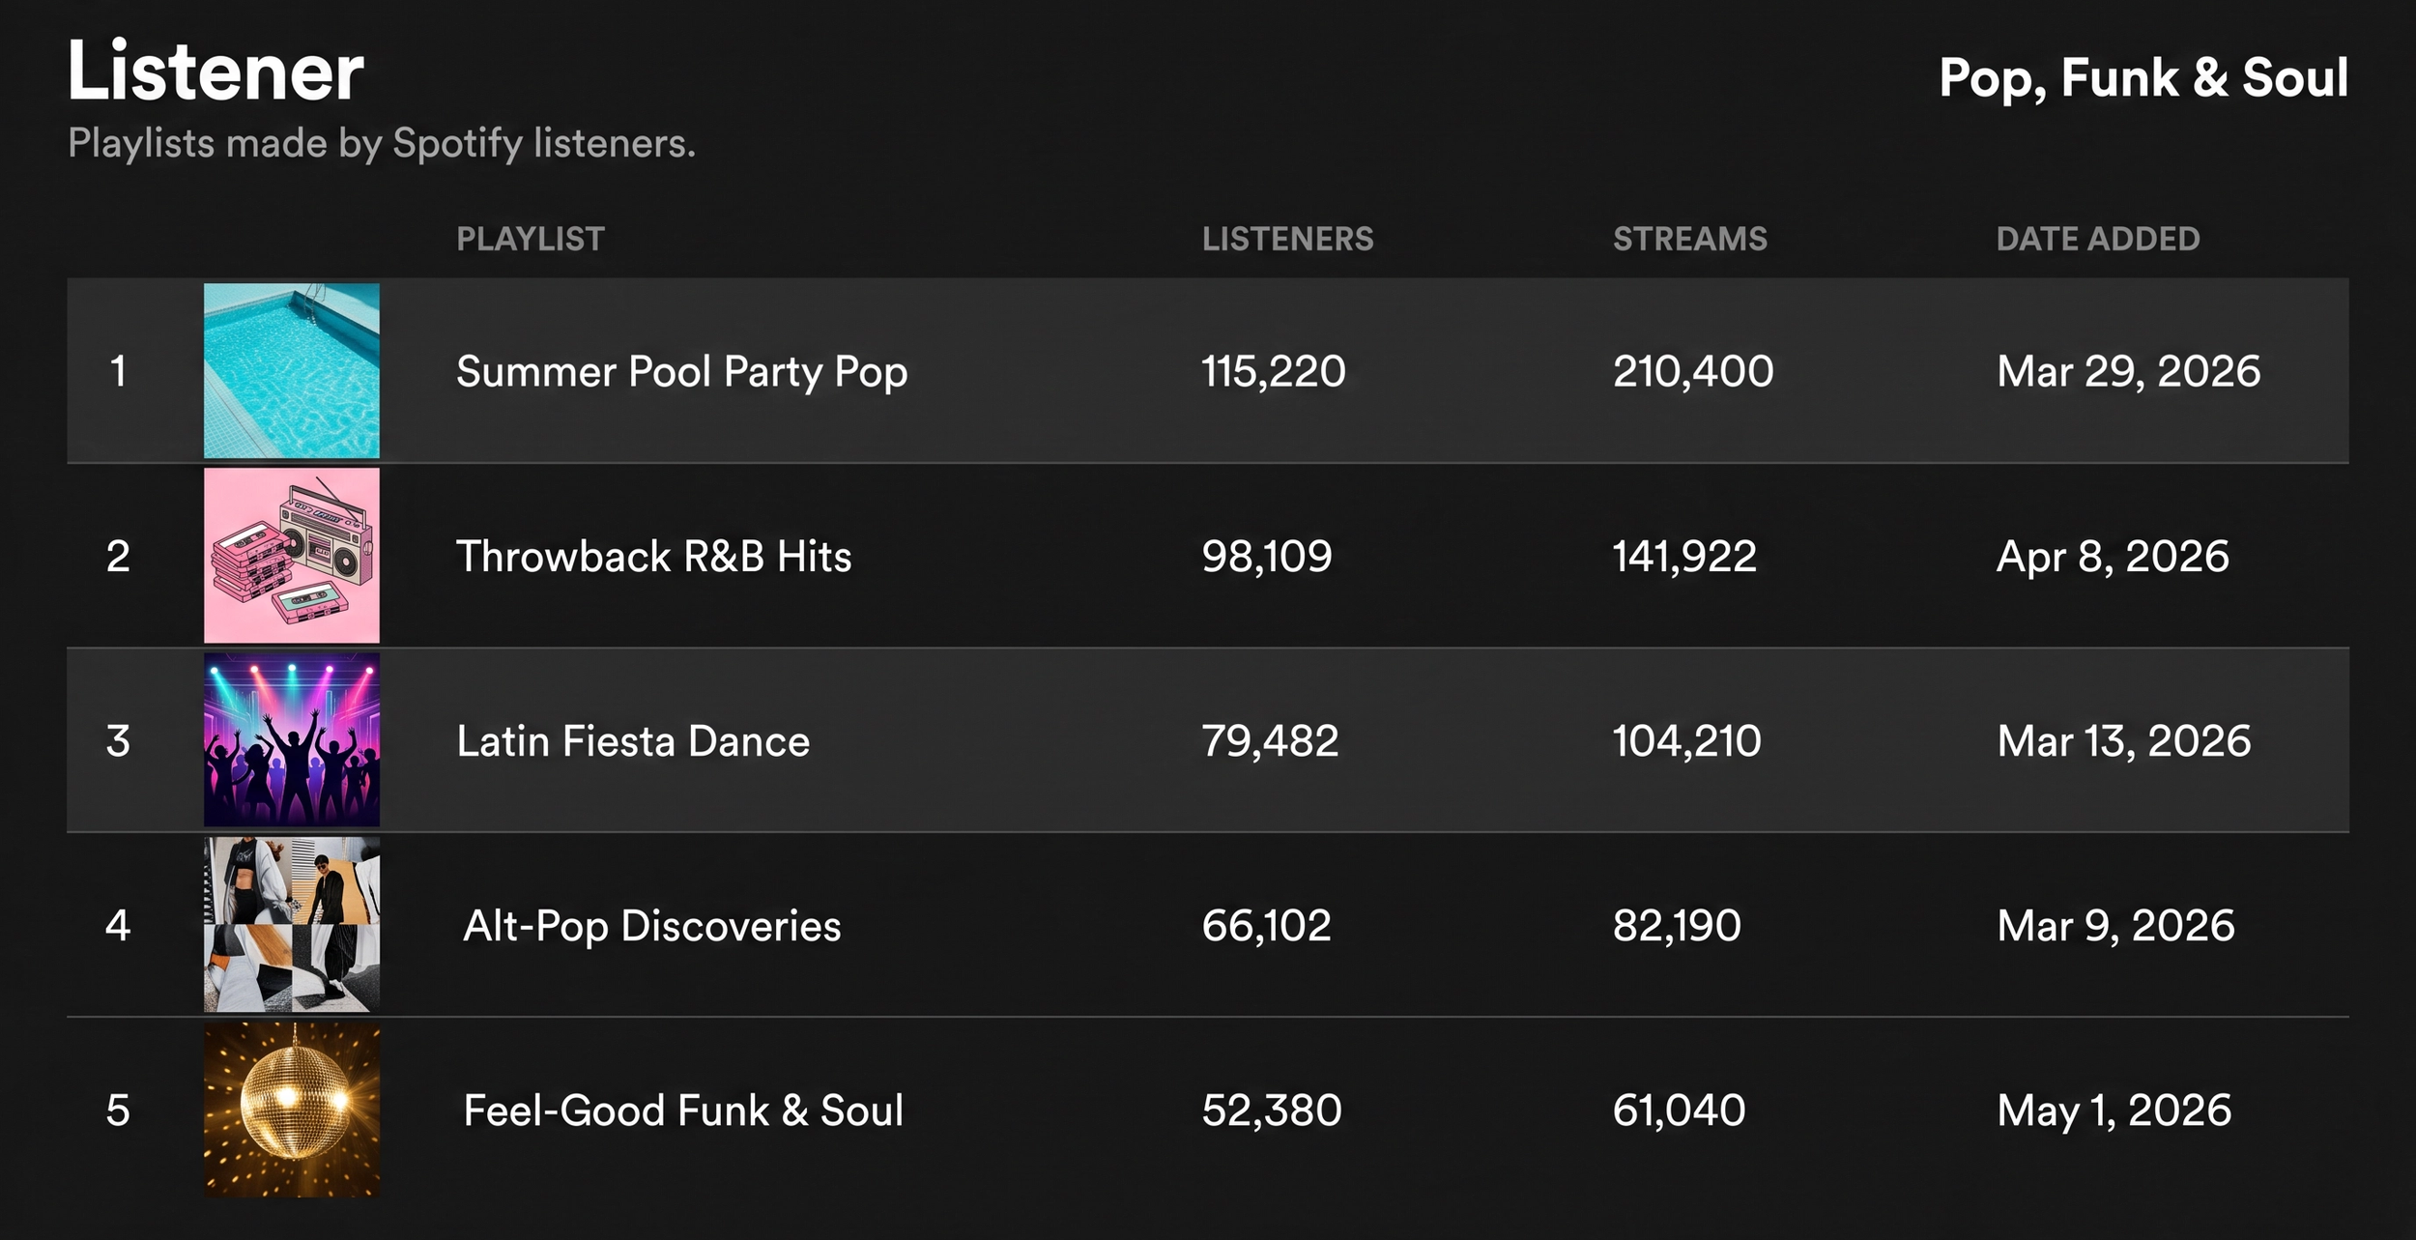Click the PLAYLIST column header
This screenshot has width=2416, height=1240.
[x=531, y=239]
